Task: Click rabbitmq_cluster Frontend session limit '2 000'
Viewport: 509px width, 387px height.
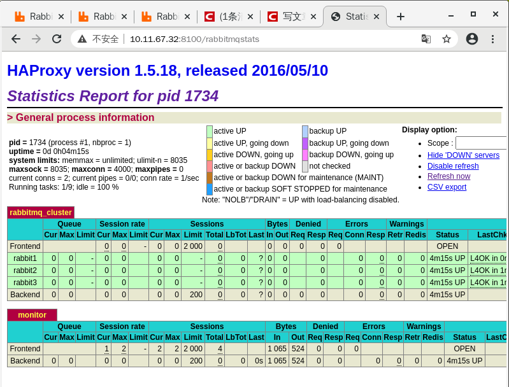Action: [x=193, y=246]
